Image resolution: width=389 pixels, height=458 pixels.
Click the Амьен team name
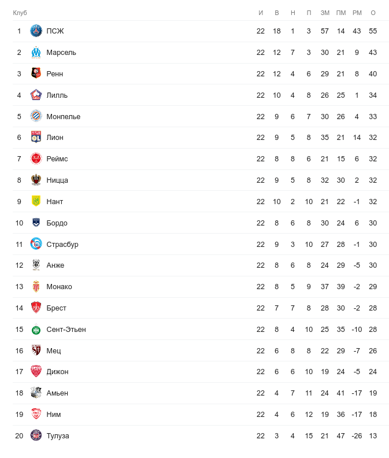pos(57,393)
